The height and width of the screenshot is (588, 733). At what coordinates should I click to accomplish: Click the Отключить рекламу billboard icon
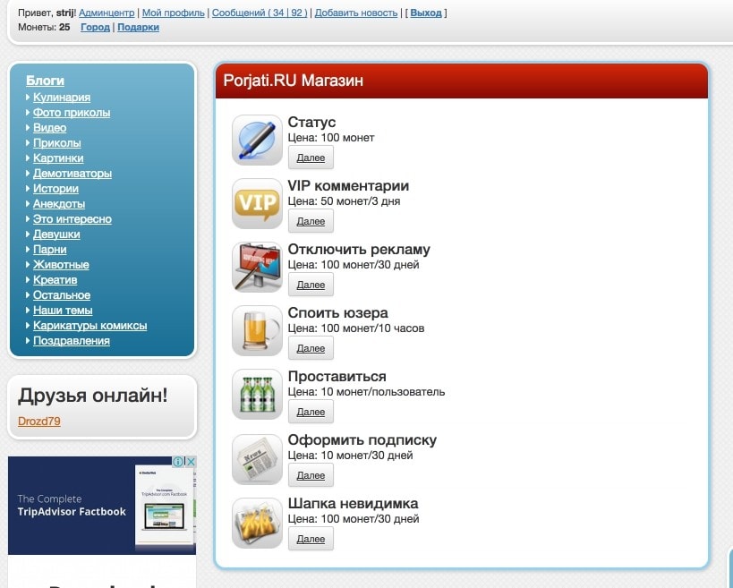point(257,267)
